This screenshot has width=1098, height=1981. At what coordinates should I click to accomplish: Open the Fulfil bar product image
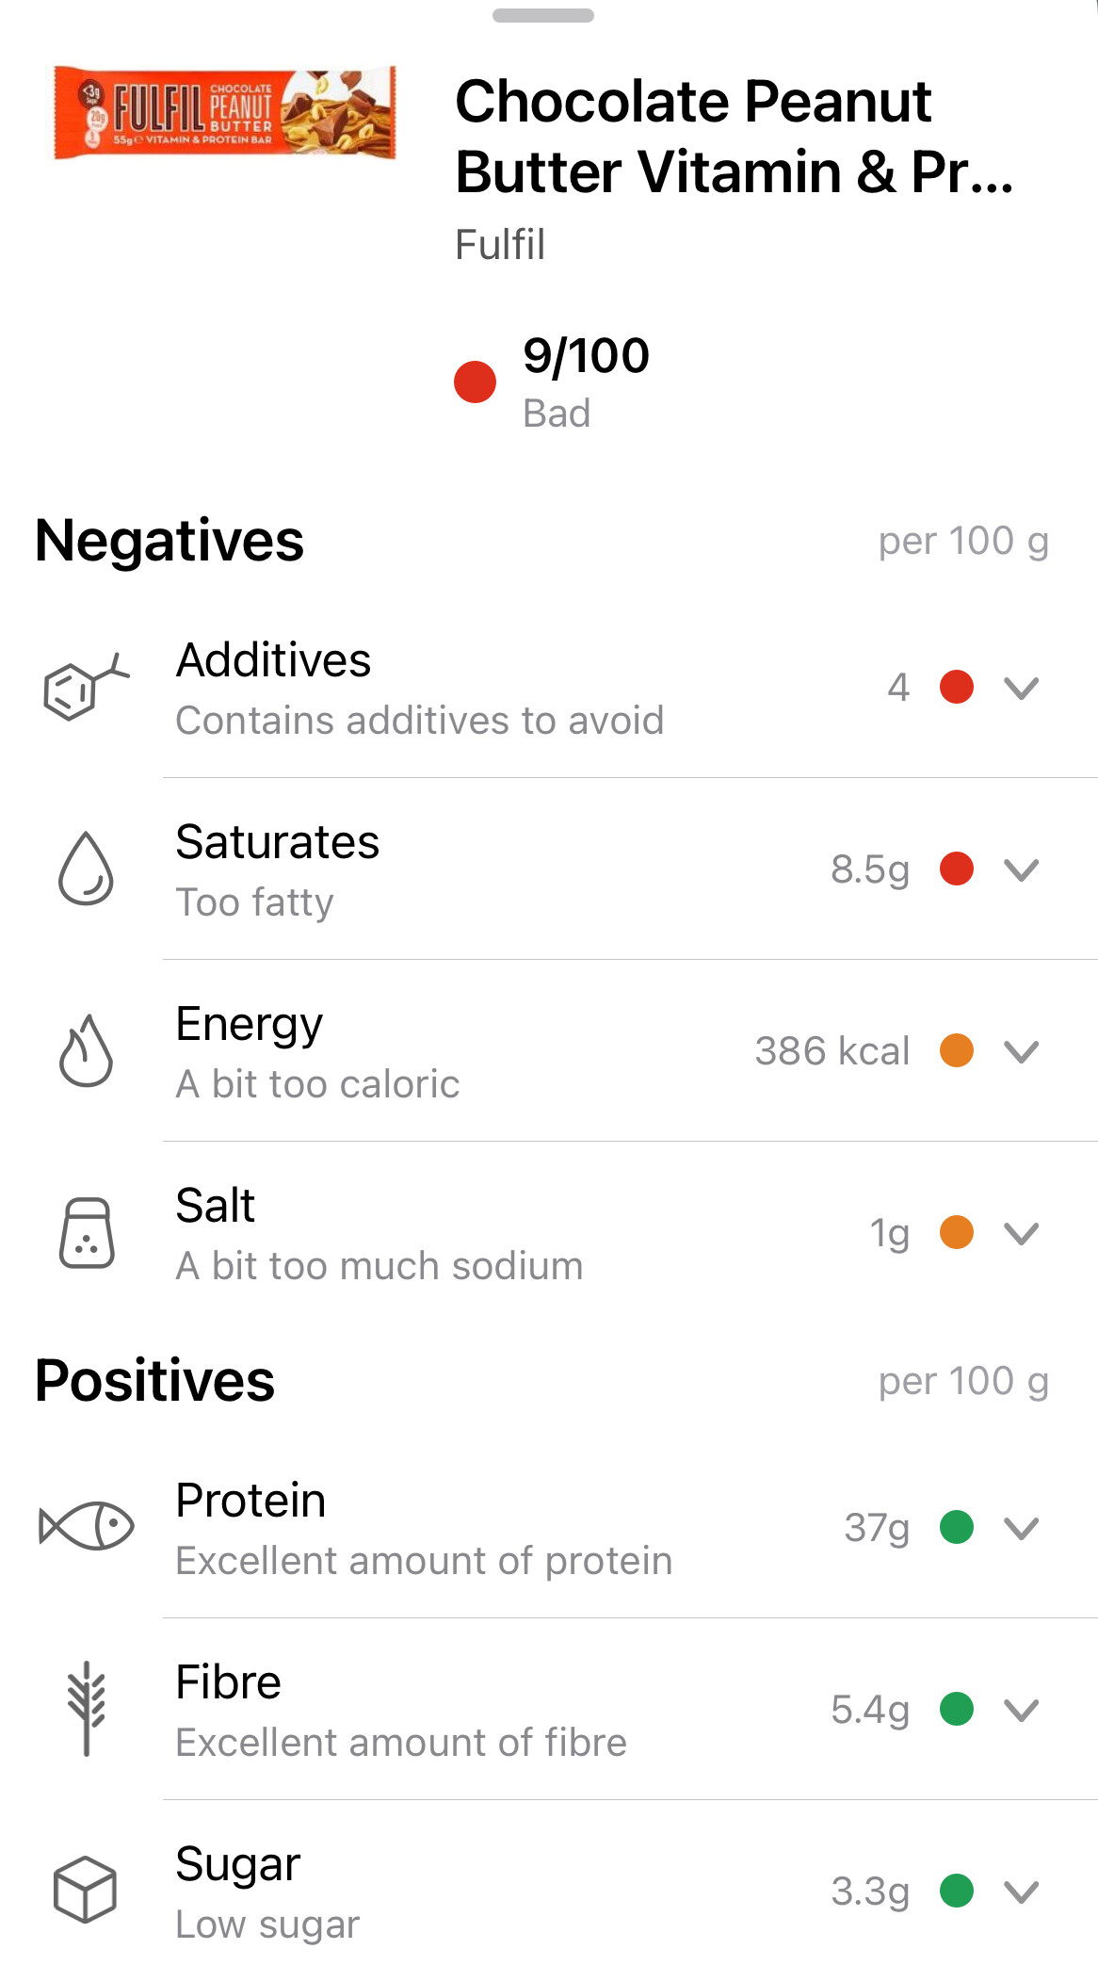[x=225, y=112]
